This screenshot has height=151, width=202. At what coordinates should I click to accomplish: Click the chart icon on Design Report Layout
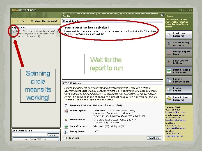[169, 53]
